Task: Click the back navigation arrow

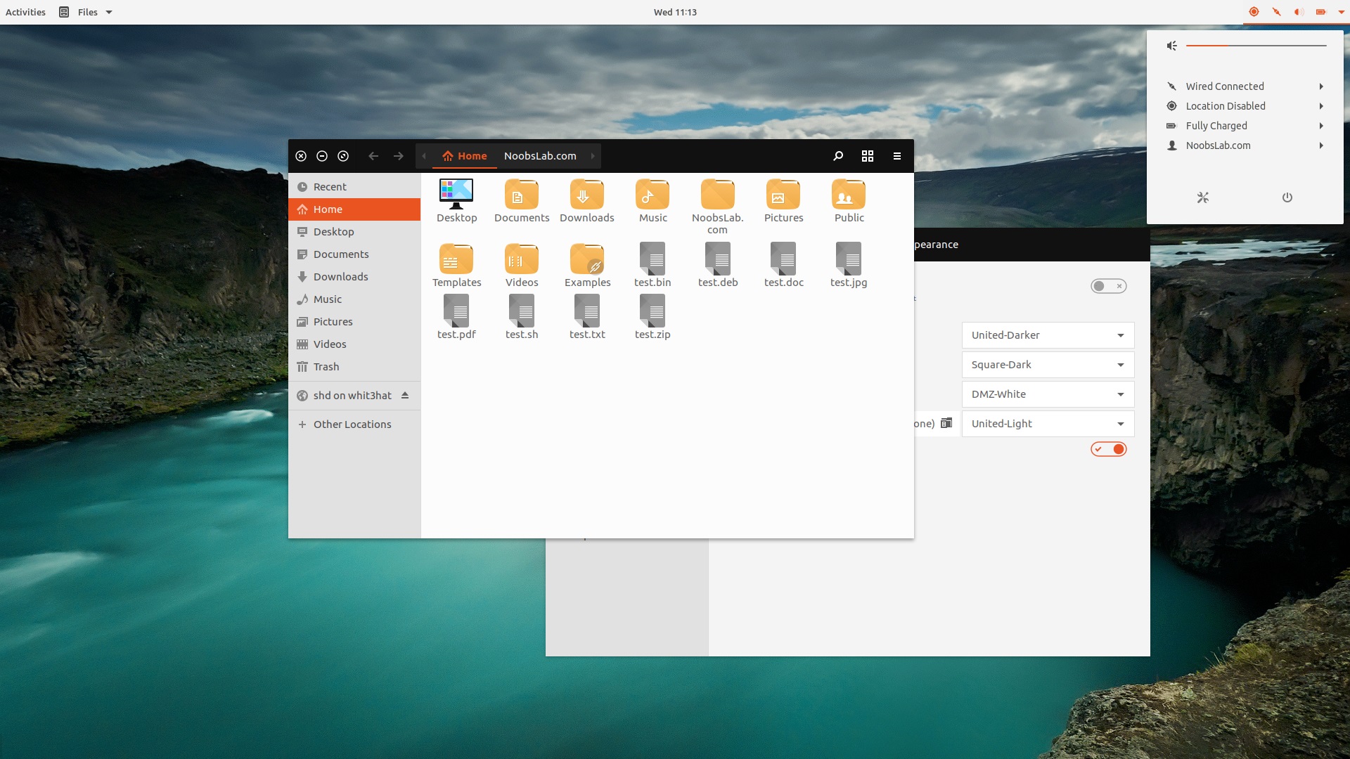Action: tap(373, 156)
